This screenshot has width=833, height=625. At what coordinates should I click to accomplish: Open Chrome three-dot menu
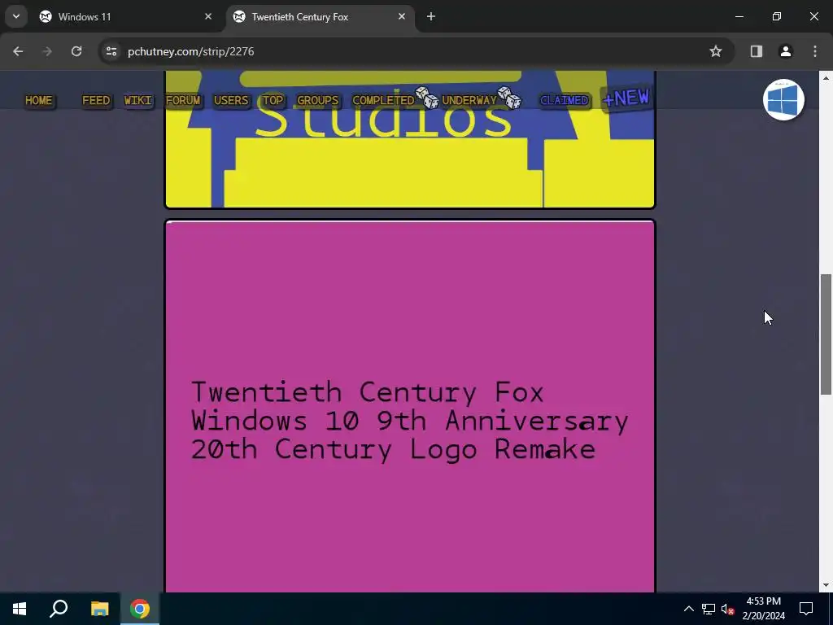pyautogui.click(x=815, y=51)
